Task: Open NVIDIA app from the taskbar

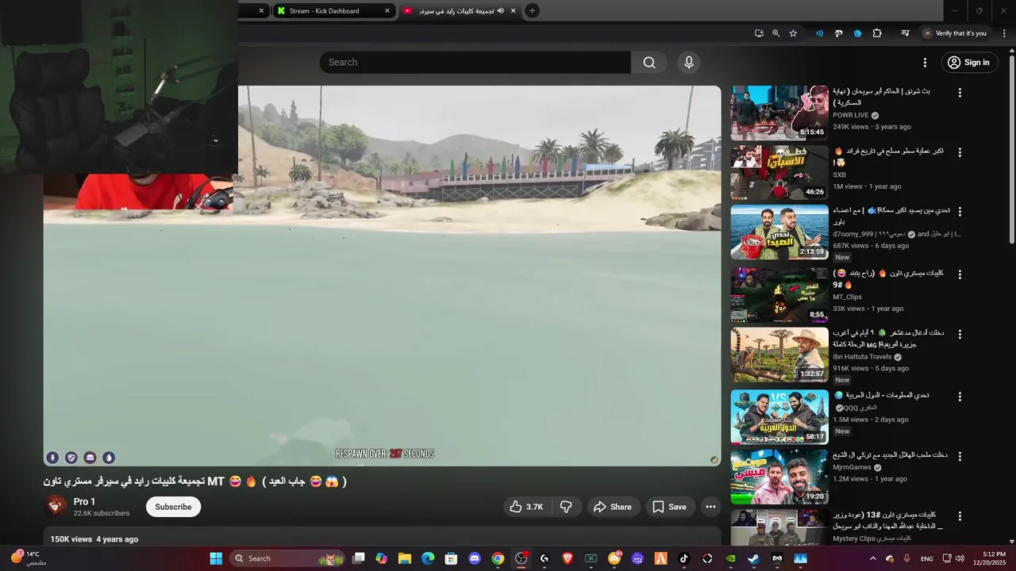Action: click(730, 558)
